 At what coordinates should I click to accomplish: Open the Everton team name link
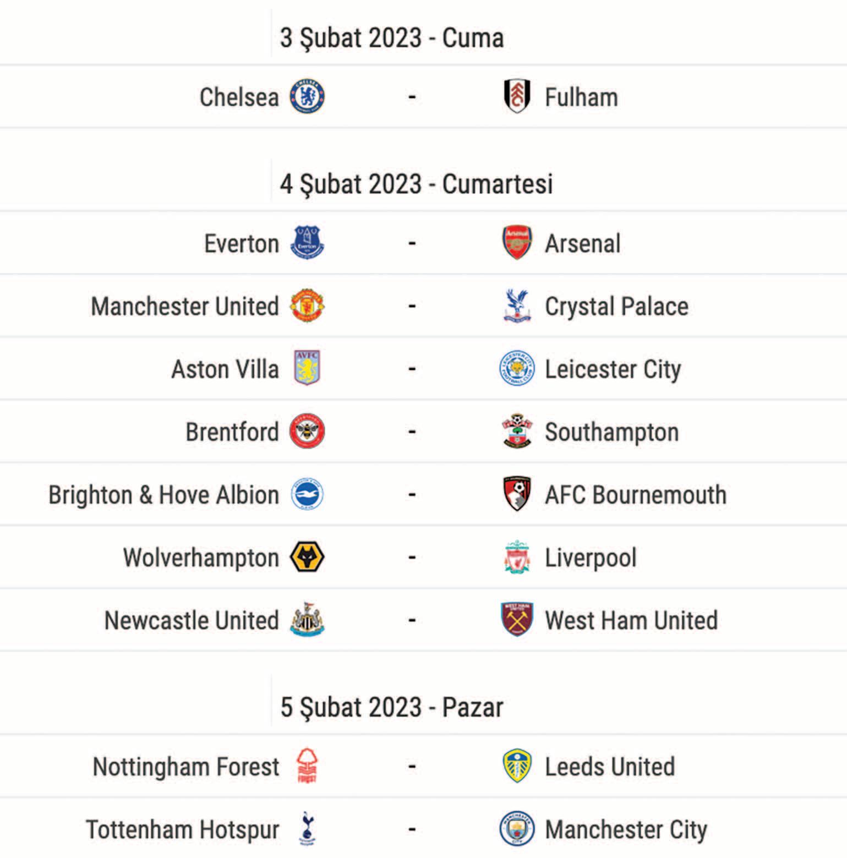242,244
